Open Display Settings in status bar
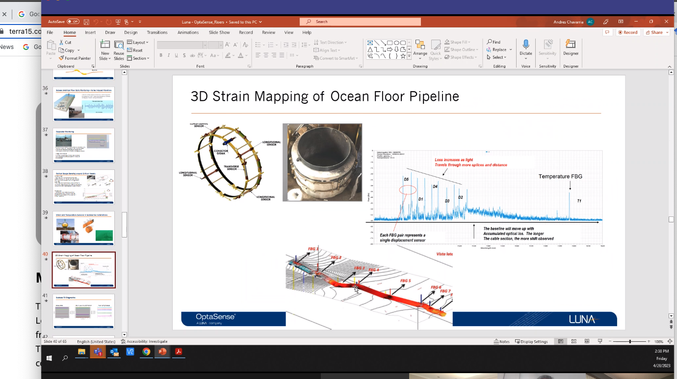The image size is (677, 379). pyautogui.click(x=531, y=341)
